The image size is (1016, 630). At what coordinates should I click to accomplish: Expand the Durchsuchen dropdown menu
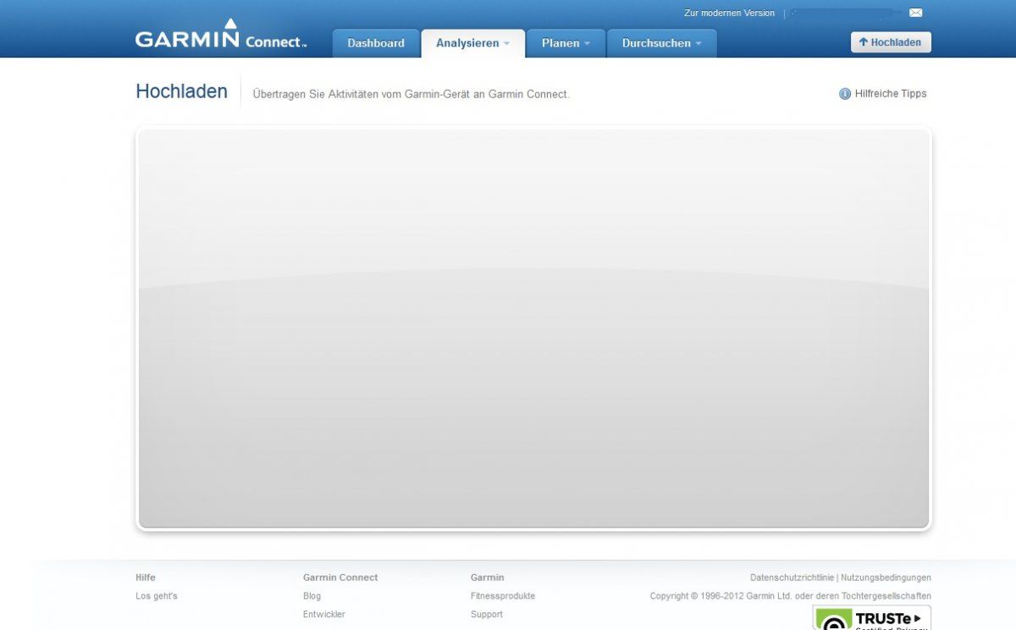[x=661, y=43]
